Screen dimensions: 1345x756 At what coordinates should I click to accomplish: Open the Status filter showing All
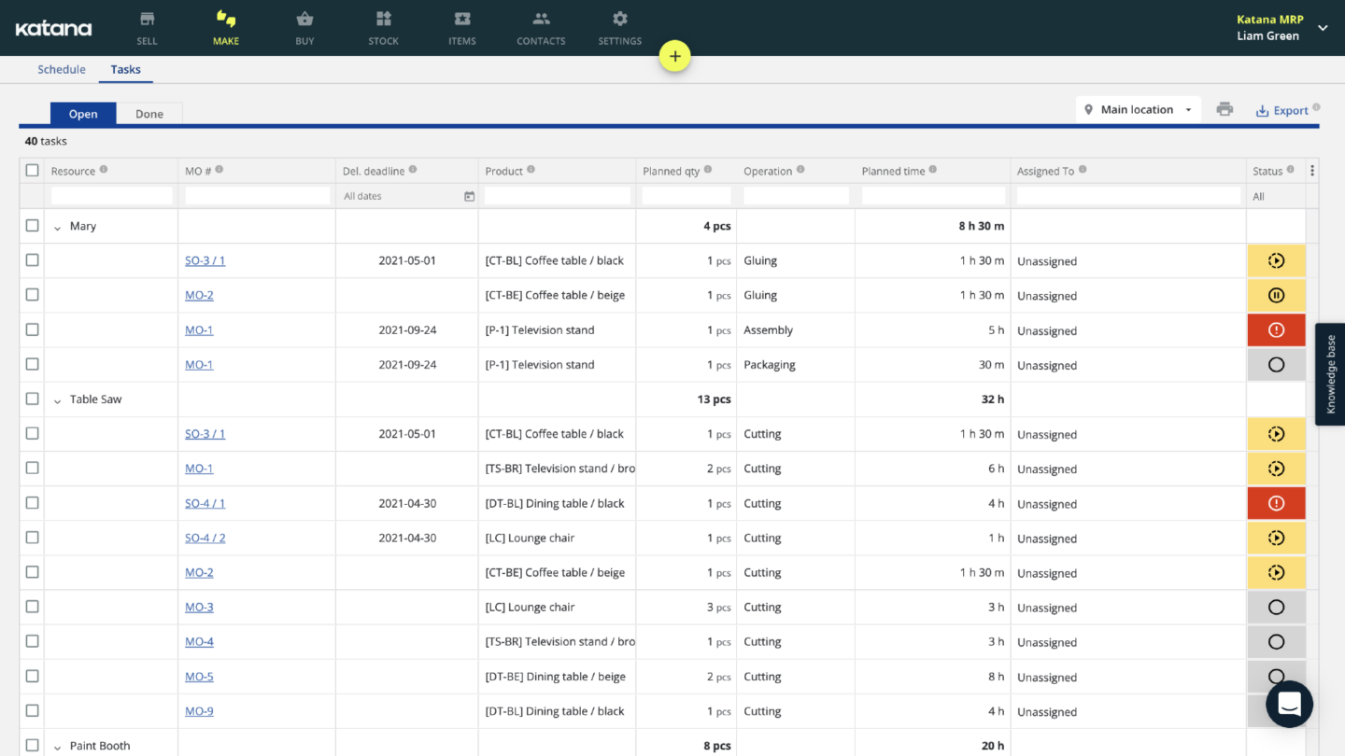1276,196
